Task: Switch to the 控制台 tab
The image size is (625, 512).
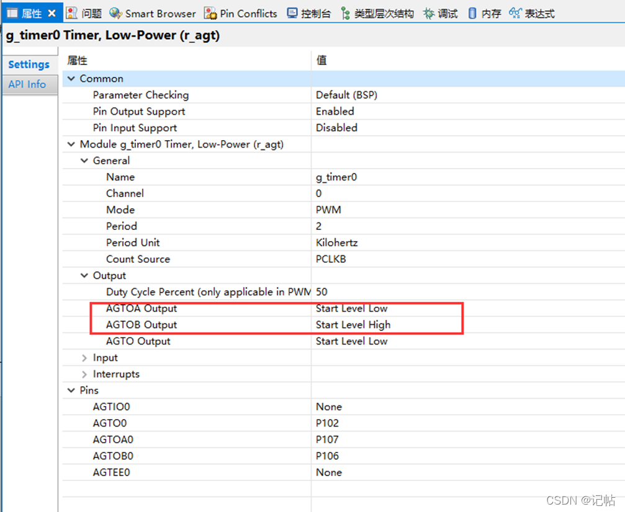Action: (316, 14)
